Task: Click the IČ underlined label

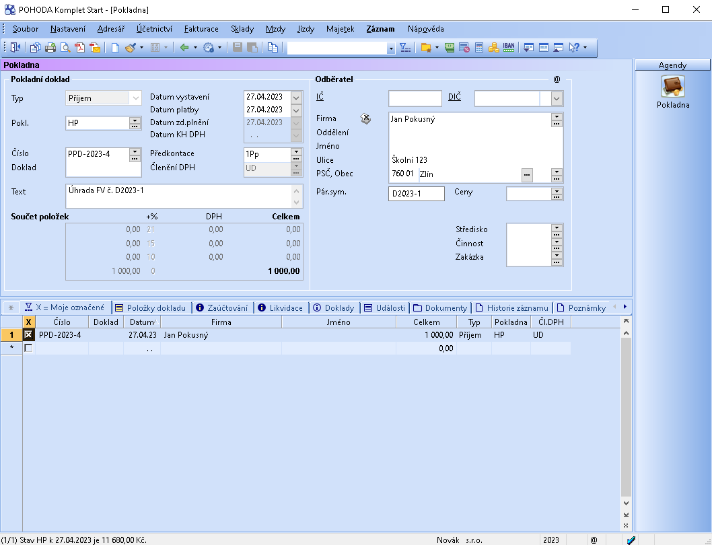Action: pyautogui.click(x=320, y=97)
